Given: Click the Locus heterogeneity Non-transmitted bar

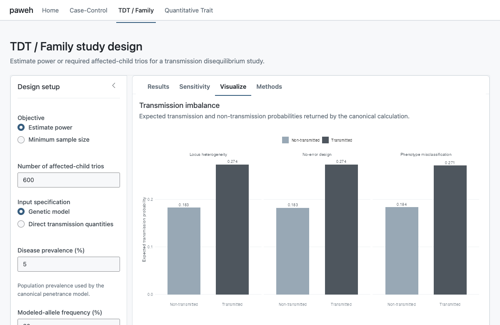Looking at the screenshot, I should coord(184,251).
